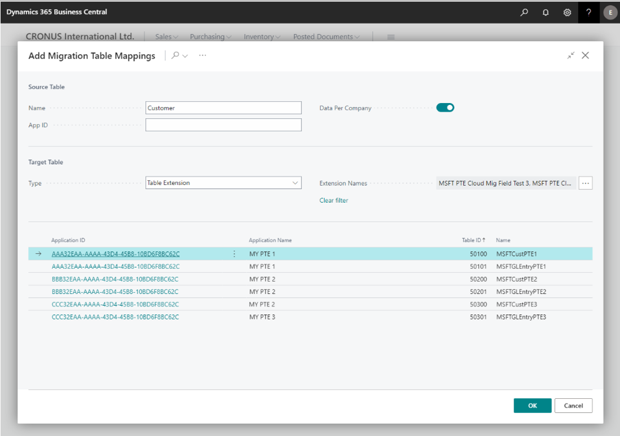Select Table ID cell 50201
Viewport: 620px width, 436px height.
pyautogui.click(x=478, y=292)
